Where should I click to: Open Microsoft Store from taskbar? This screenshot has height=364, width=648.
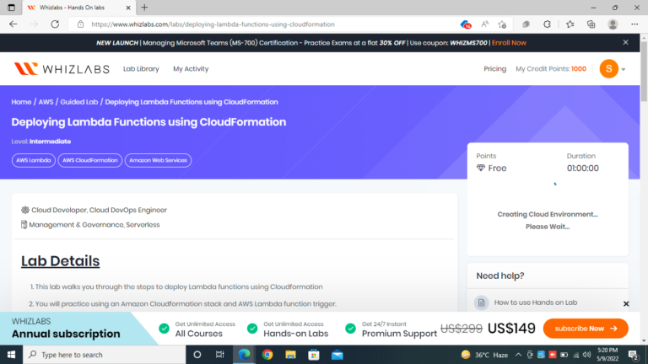tap(314, 355)
